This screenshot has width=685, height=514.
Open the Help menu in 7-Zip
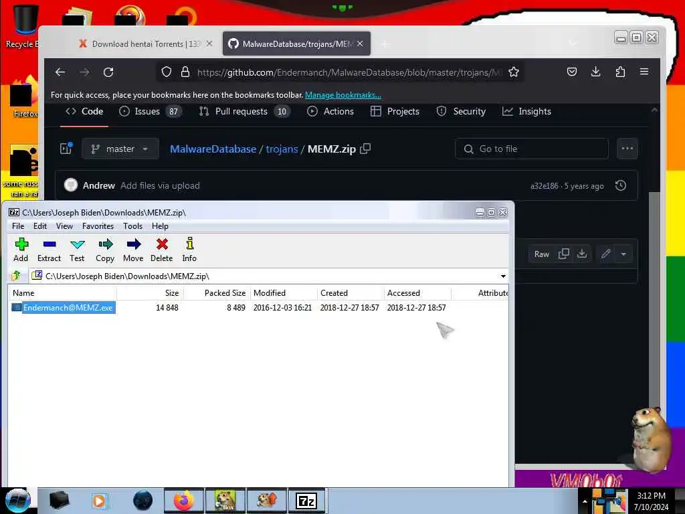pyautogui.click(x=160, y=226)
